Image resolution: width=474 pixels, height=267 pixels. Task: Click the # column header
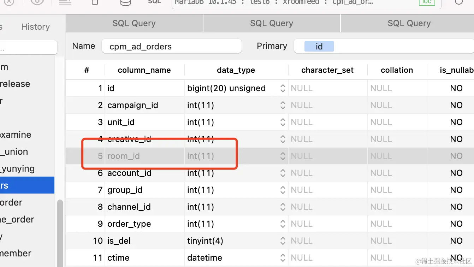click(87, 70)
